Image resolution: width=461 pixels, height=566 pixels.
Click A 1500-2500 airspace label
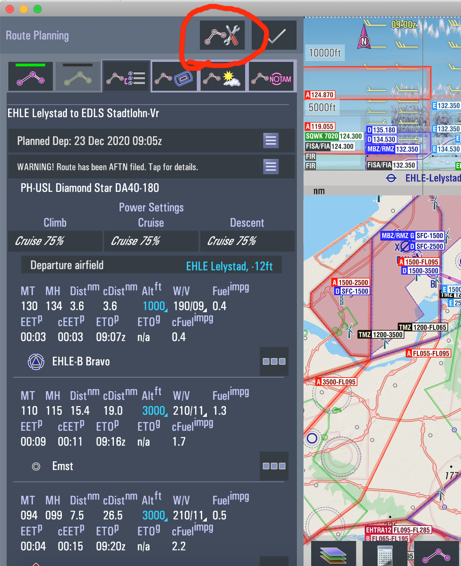[350, 283]
